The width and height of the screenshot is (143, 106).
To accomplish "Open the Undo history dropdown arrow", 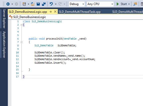I will click(56, 4).
